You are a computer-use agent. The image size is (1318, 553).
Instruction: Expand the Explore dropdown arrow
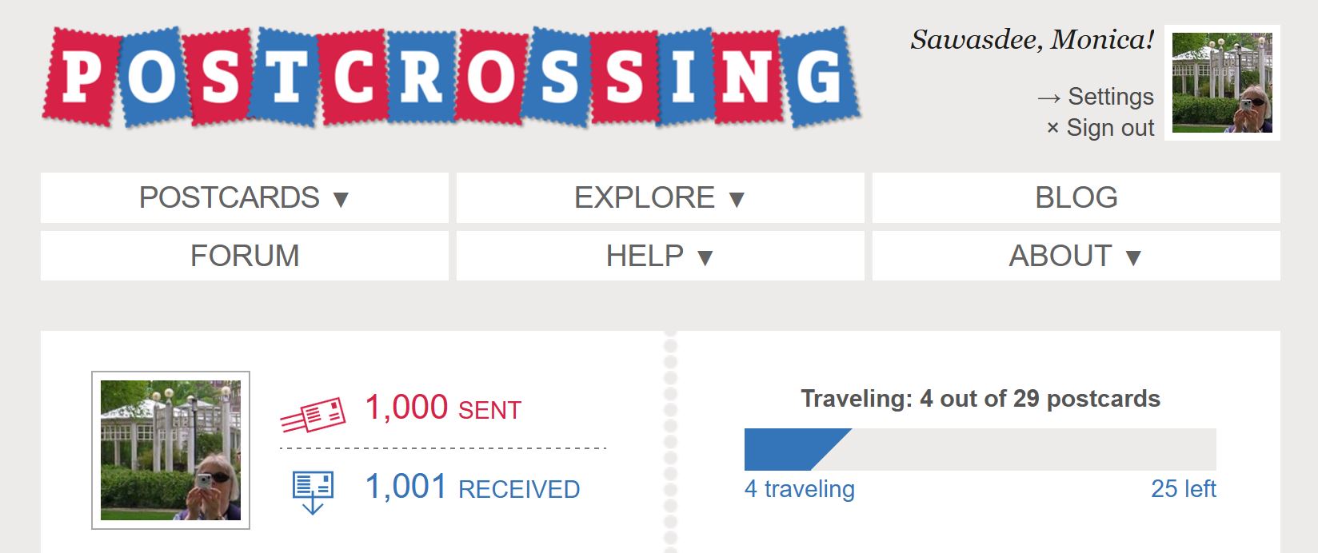coord(737,199)
